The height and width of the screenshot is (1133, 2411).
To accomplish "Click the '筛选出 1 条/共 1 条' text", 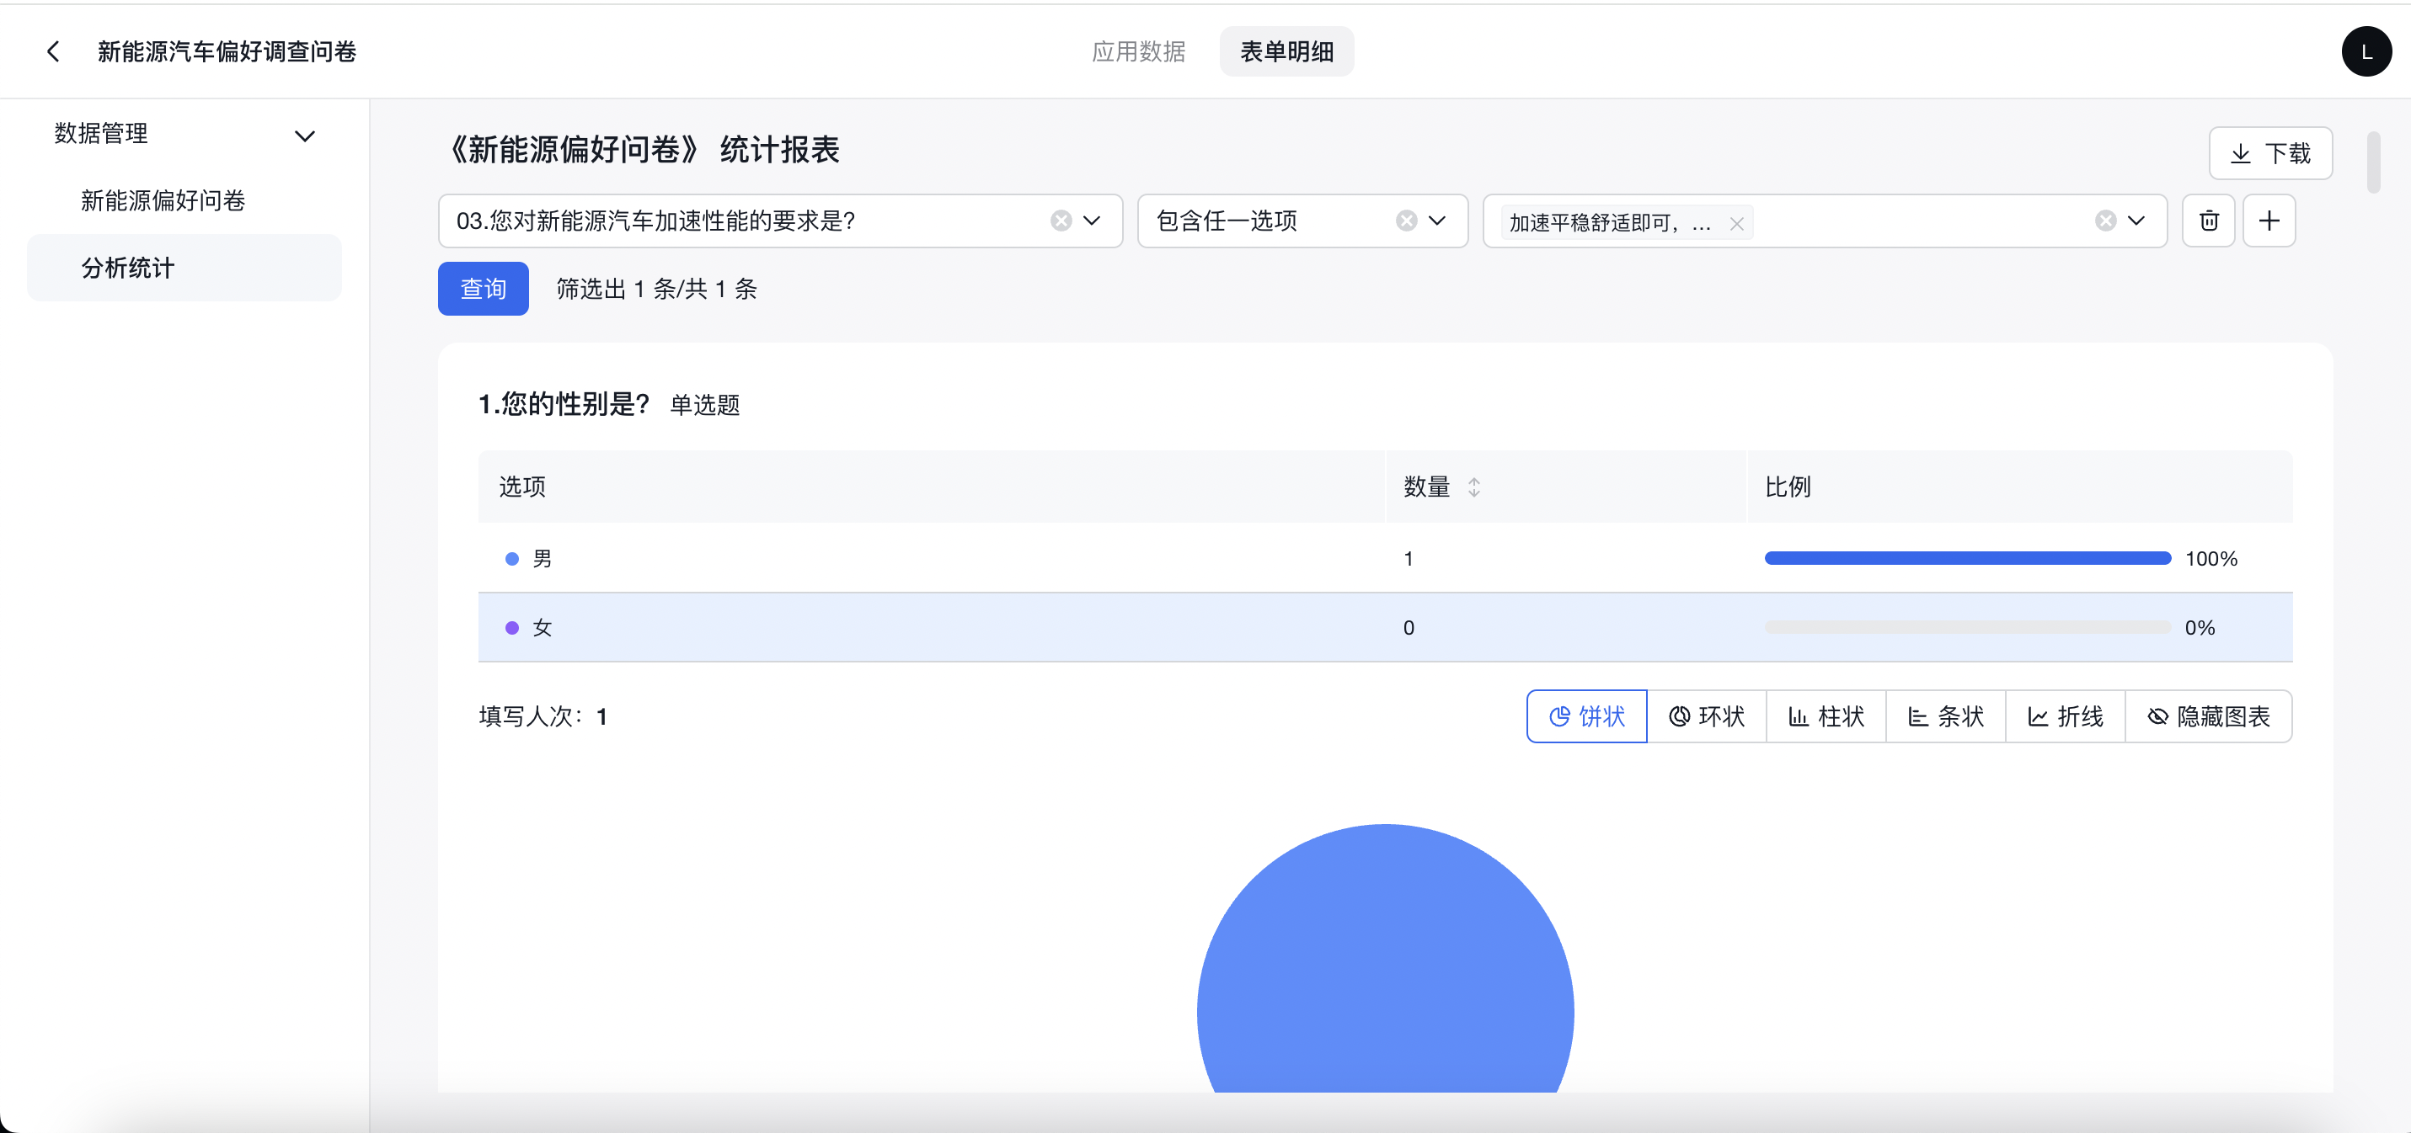I will [656, 289].
